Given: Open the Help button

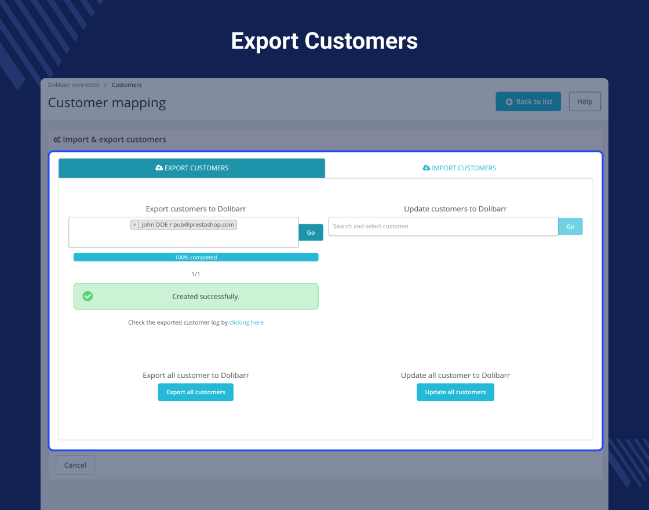Looking at the screenshot, I should click(x=585, y=102).
